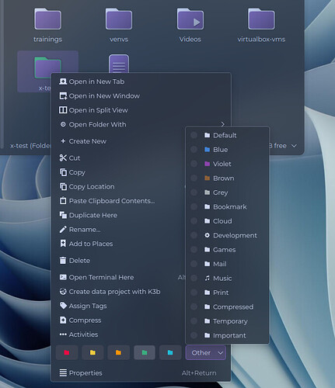Click the Open Terminal Here icon
Image resolution: width=335 pixels, height=388 pixels.
point(63,277)
